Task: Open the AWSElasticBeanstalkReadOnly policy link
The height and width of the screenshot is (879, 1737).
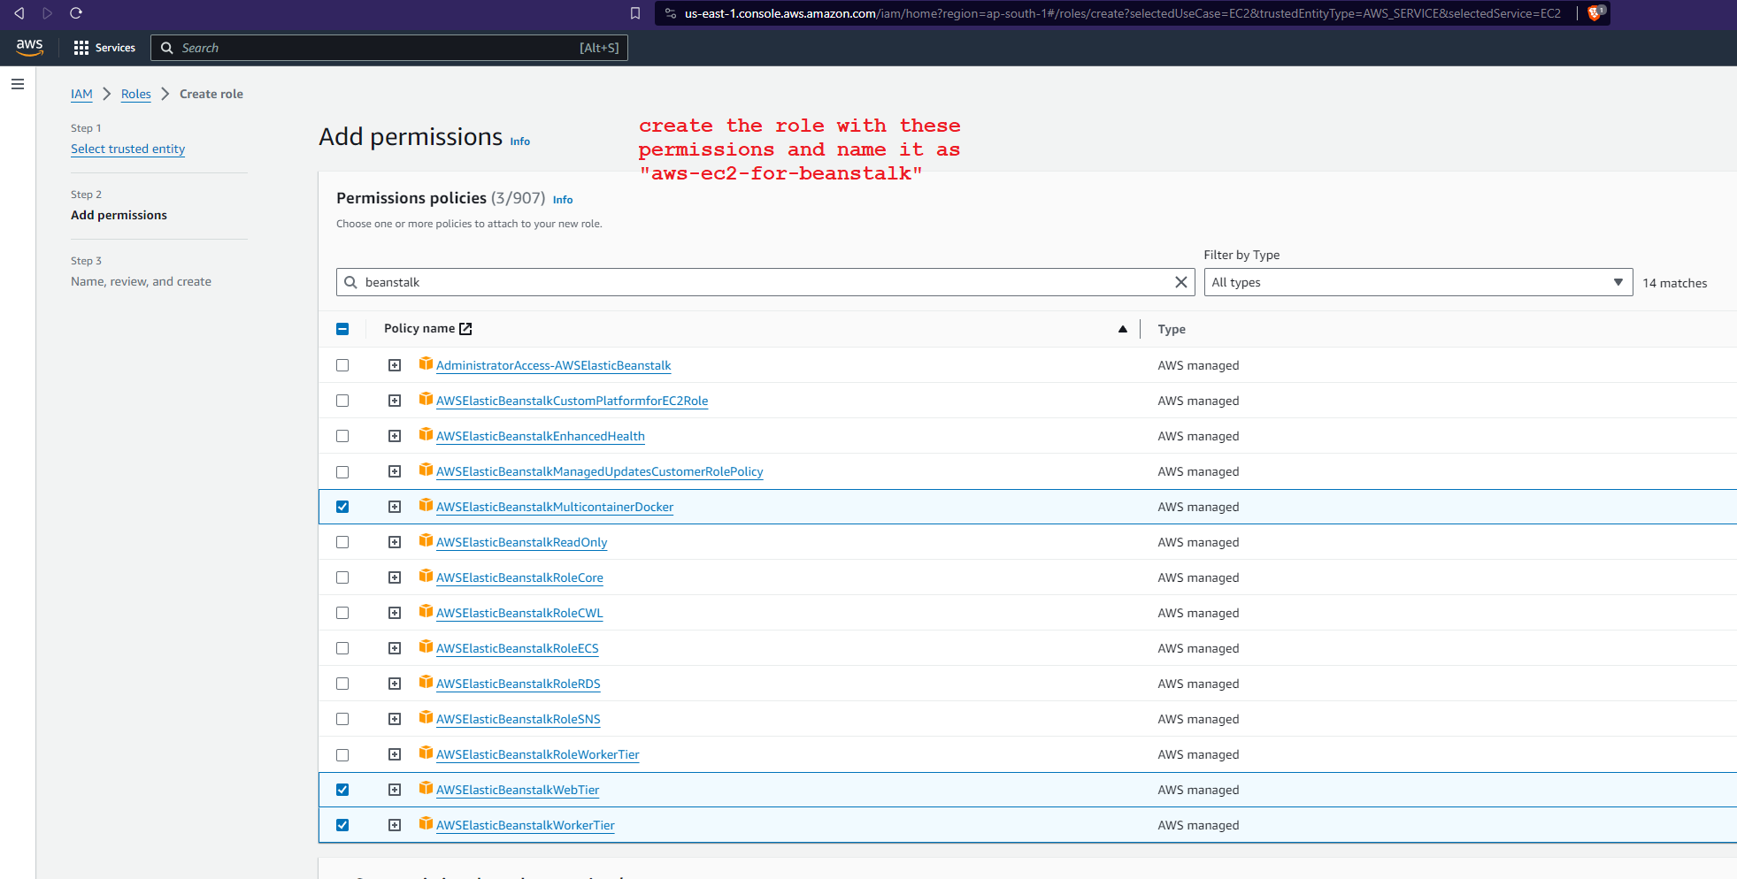Action: point(521,542)
